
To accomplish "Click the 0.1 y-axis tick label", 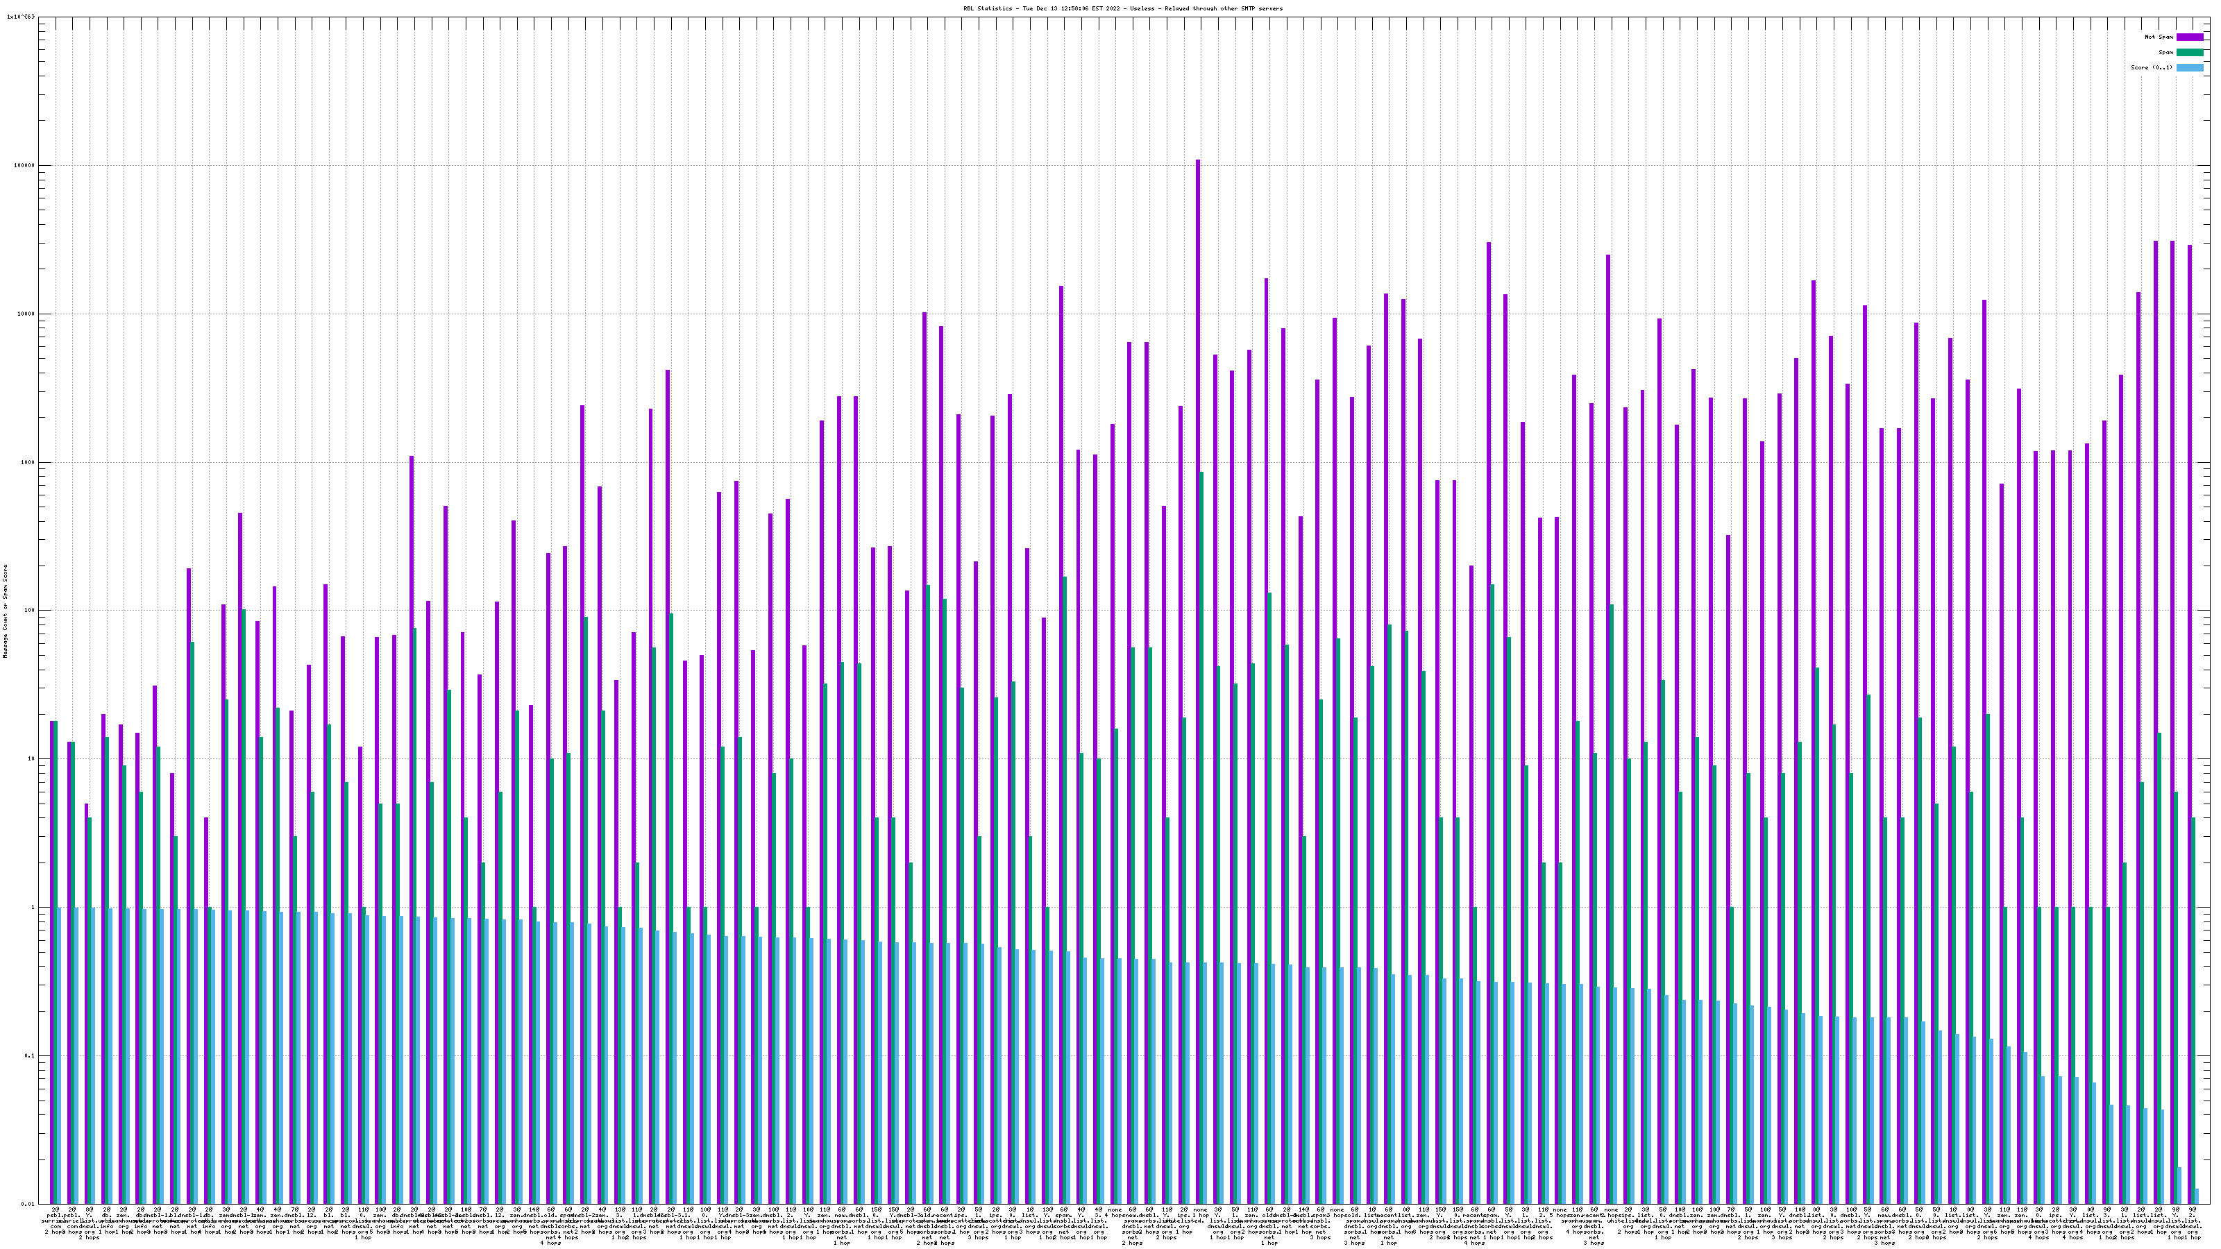I will tap(29, 1056).
